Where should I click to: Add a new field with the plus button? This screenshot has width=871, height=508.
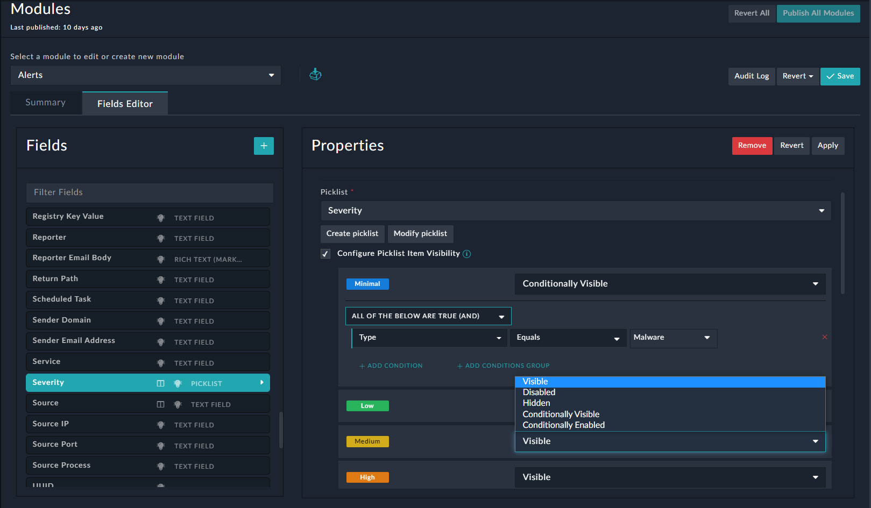pyautogui.click(x=264, y=146)
